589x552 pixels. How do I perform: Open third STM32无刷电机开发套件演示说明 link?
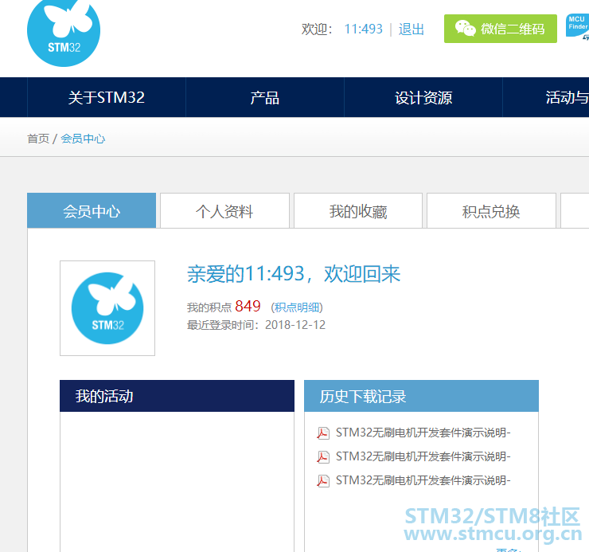point(423,480)
